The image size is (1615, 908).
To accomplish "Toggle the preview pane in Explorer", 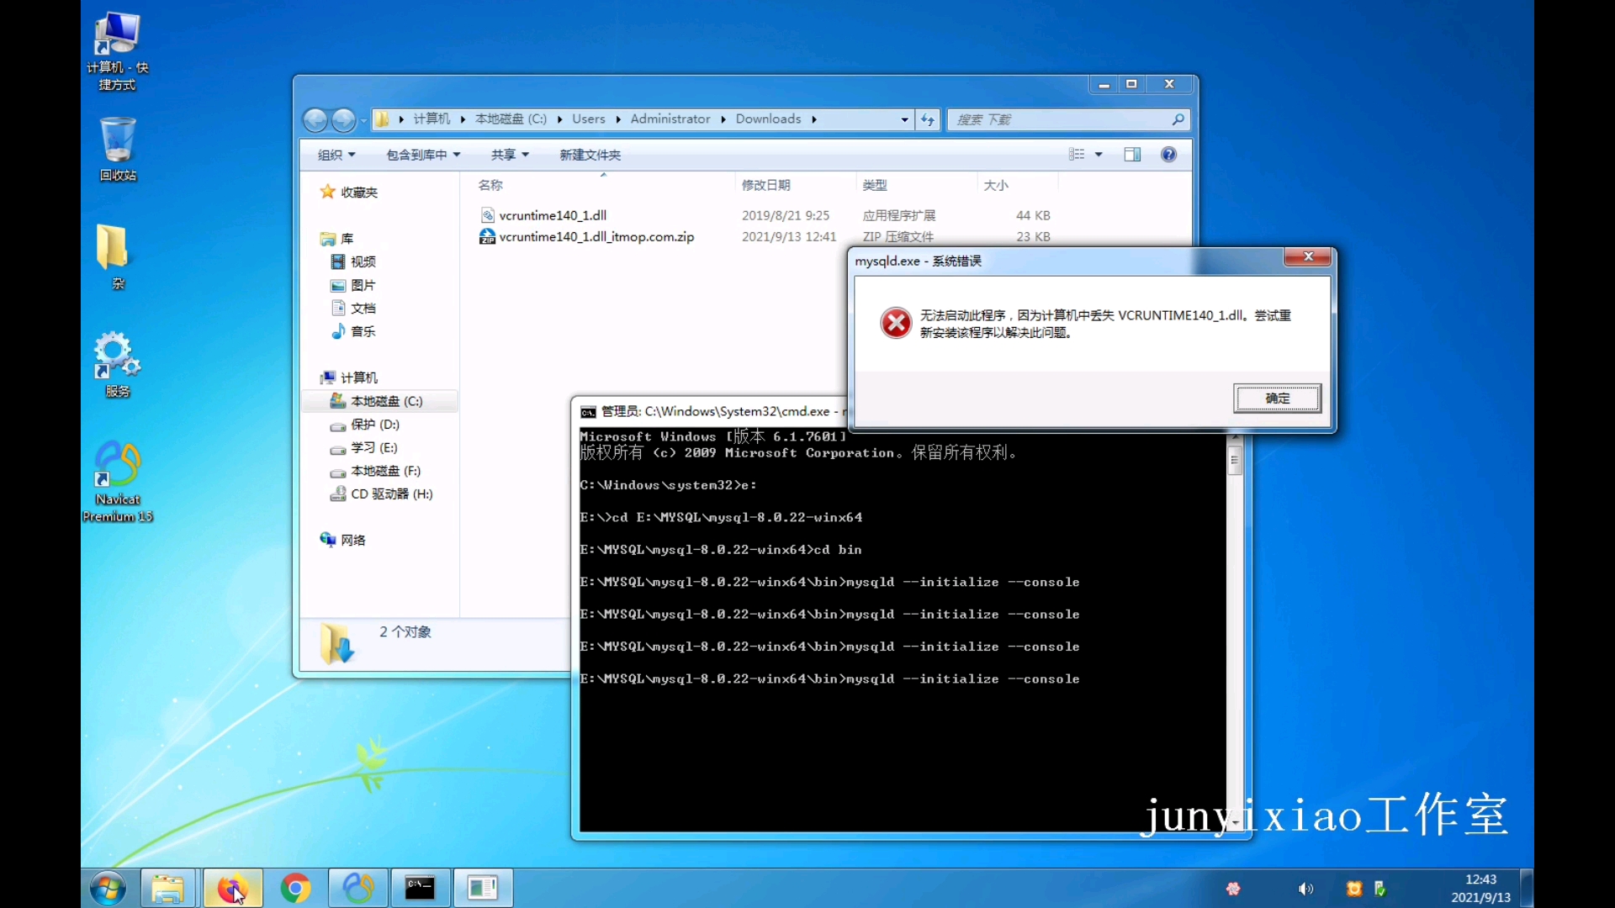I will (1132, 155).
